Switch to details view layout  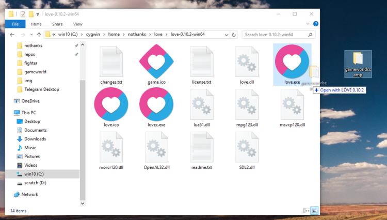click(307, 210)
